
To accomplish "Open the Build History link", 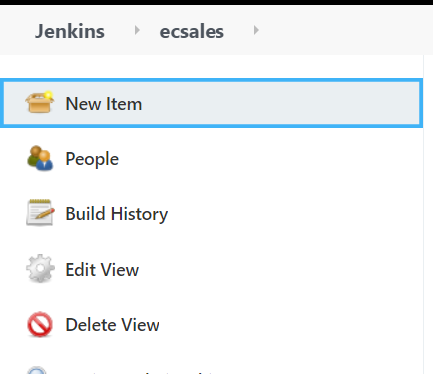I will click(x=117, y=214).
